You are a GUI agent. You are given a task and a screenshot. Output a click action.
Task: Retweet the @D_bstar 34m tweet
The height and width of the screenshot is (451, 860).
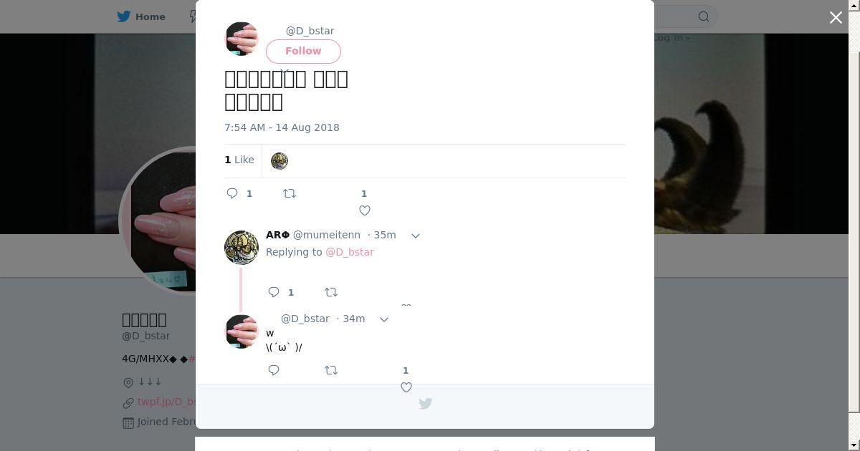[x=331, y=370]
